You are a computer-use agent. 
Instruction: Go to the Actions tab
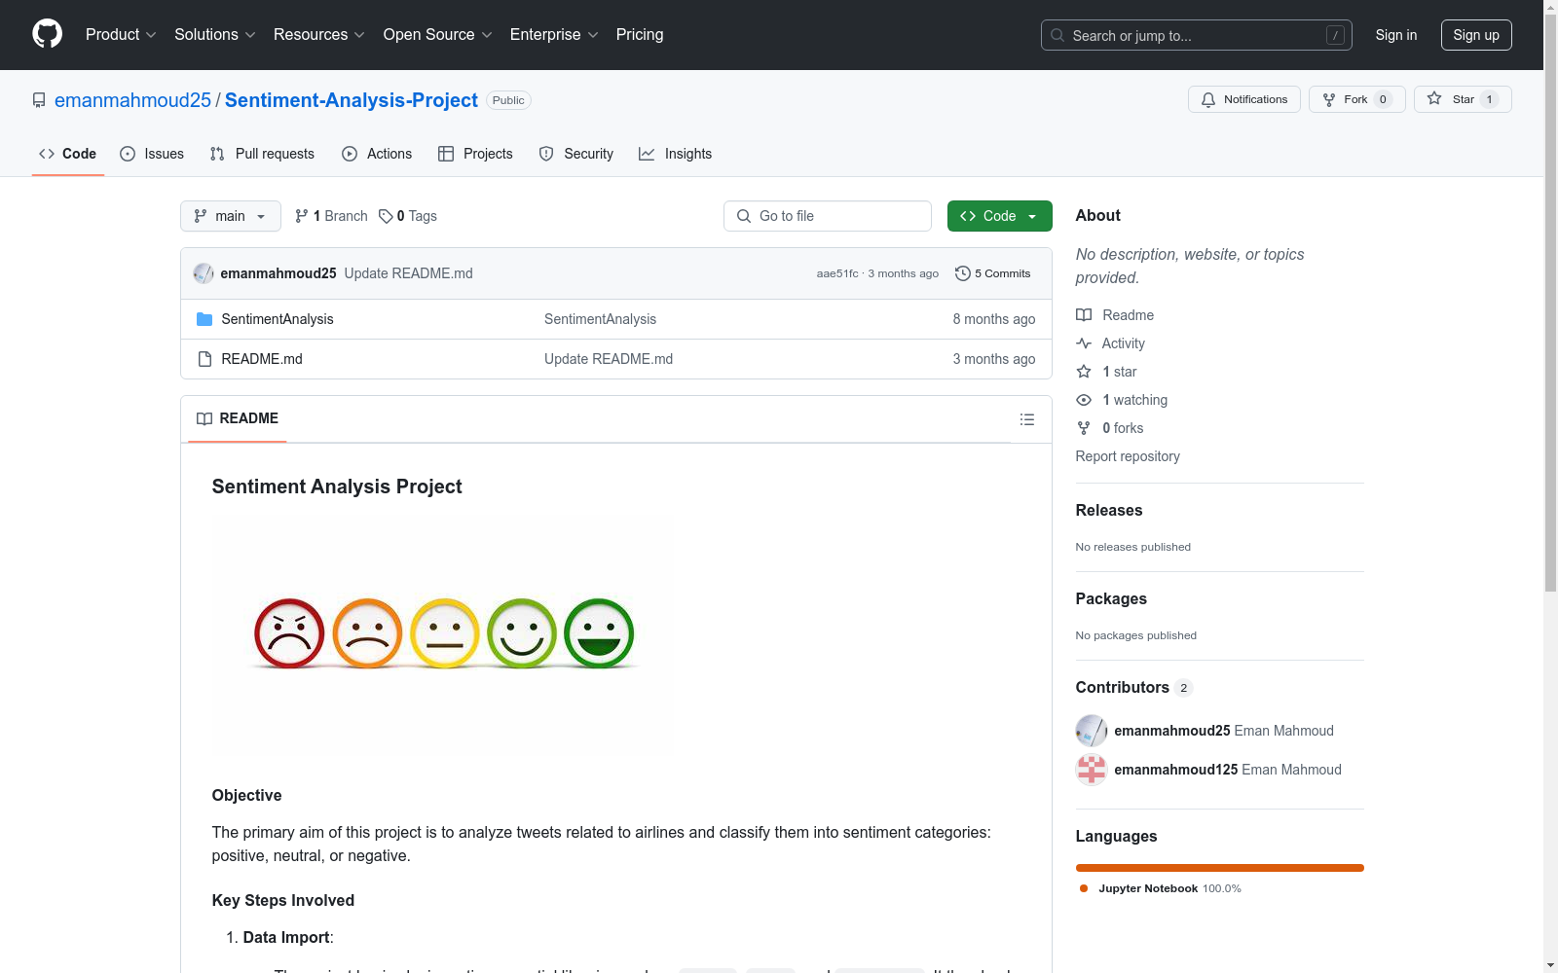click(x=377, y=154)
